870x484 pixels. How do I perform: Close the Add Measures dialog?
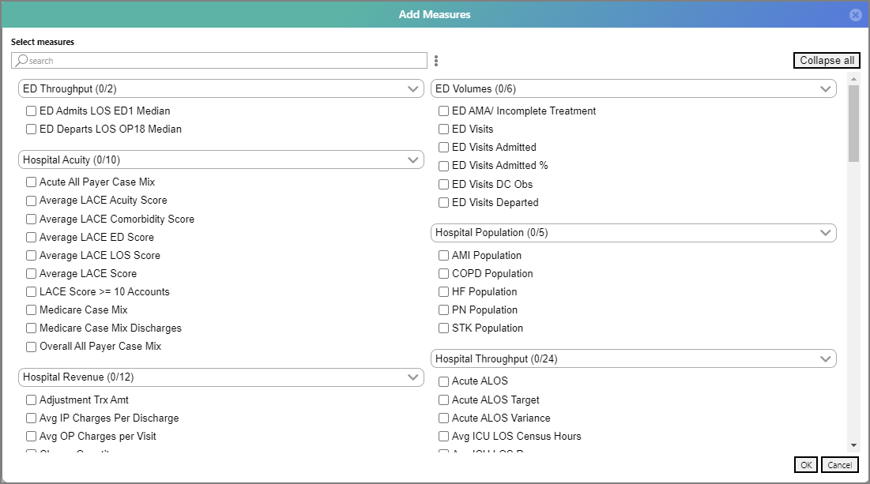(855, 14)
